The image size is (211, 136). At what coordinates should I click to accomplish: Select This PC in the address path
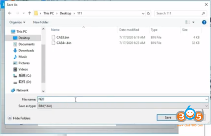point(49,13)
